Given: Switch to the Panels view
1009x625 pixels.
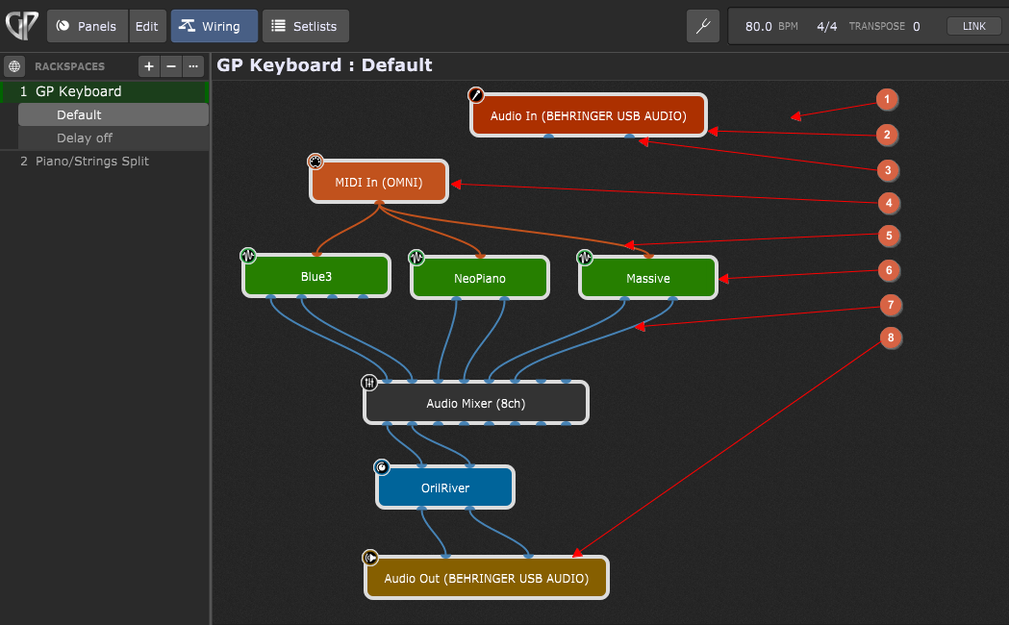Looking at the screenshot, I should point(87,26).
